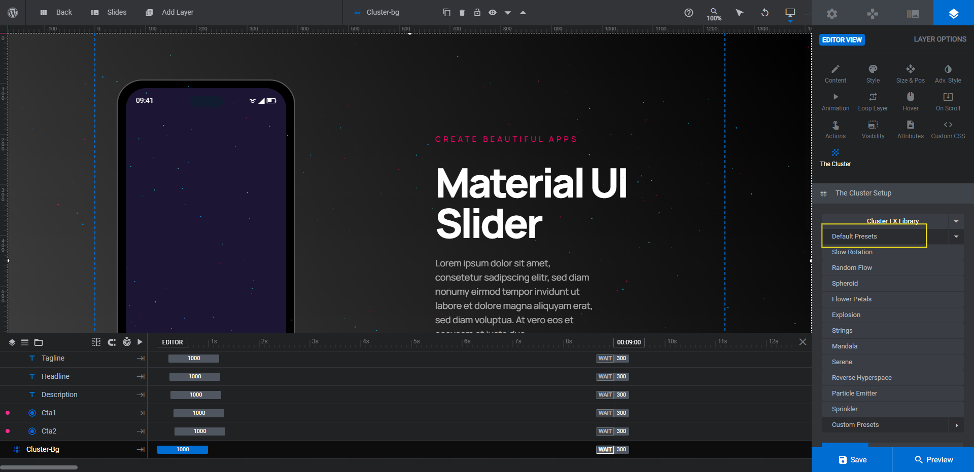Close the timeline panel
This screenshot has width=974, height=472.
click(x=803, y=342)
